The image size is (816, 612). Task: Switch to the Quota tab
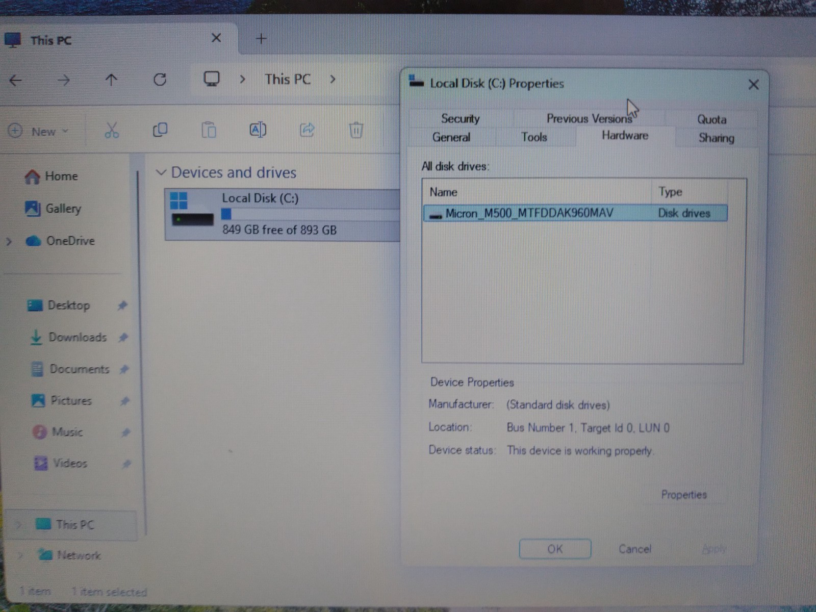(x=712, y=119)
